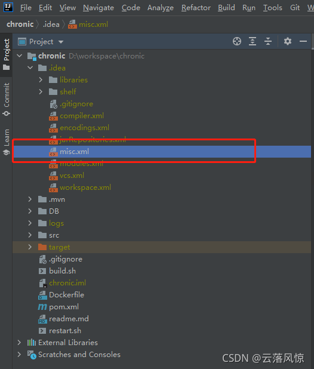This screenshot has height=369, width=314.
Task: Click the IntelliJ IDEA logo icon
Action: tap(8, 7)
